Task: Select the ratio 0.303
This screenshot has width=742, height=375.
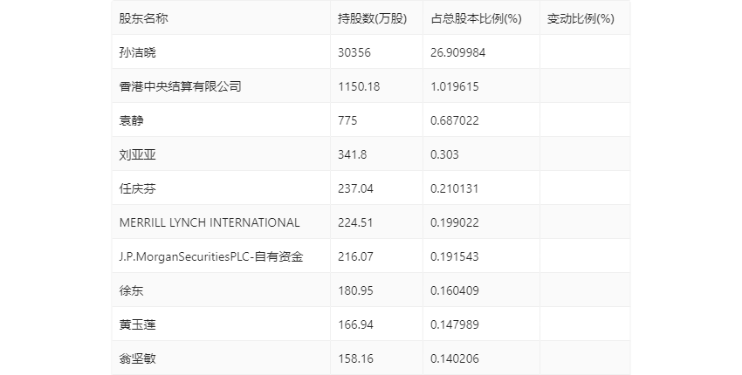Action: click(x=445, y=154)
